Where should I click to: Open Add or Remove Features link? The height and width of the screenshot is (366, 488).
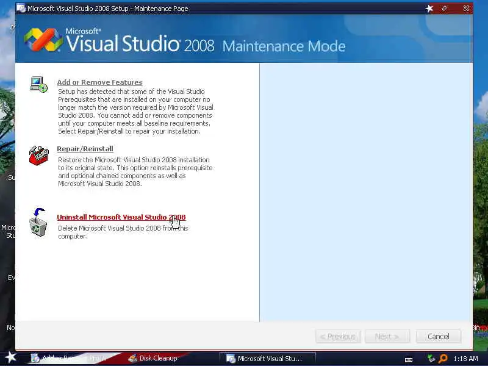(99, 82)
